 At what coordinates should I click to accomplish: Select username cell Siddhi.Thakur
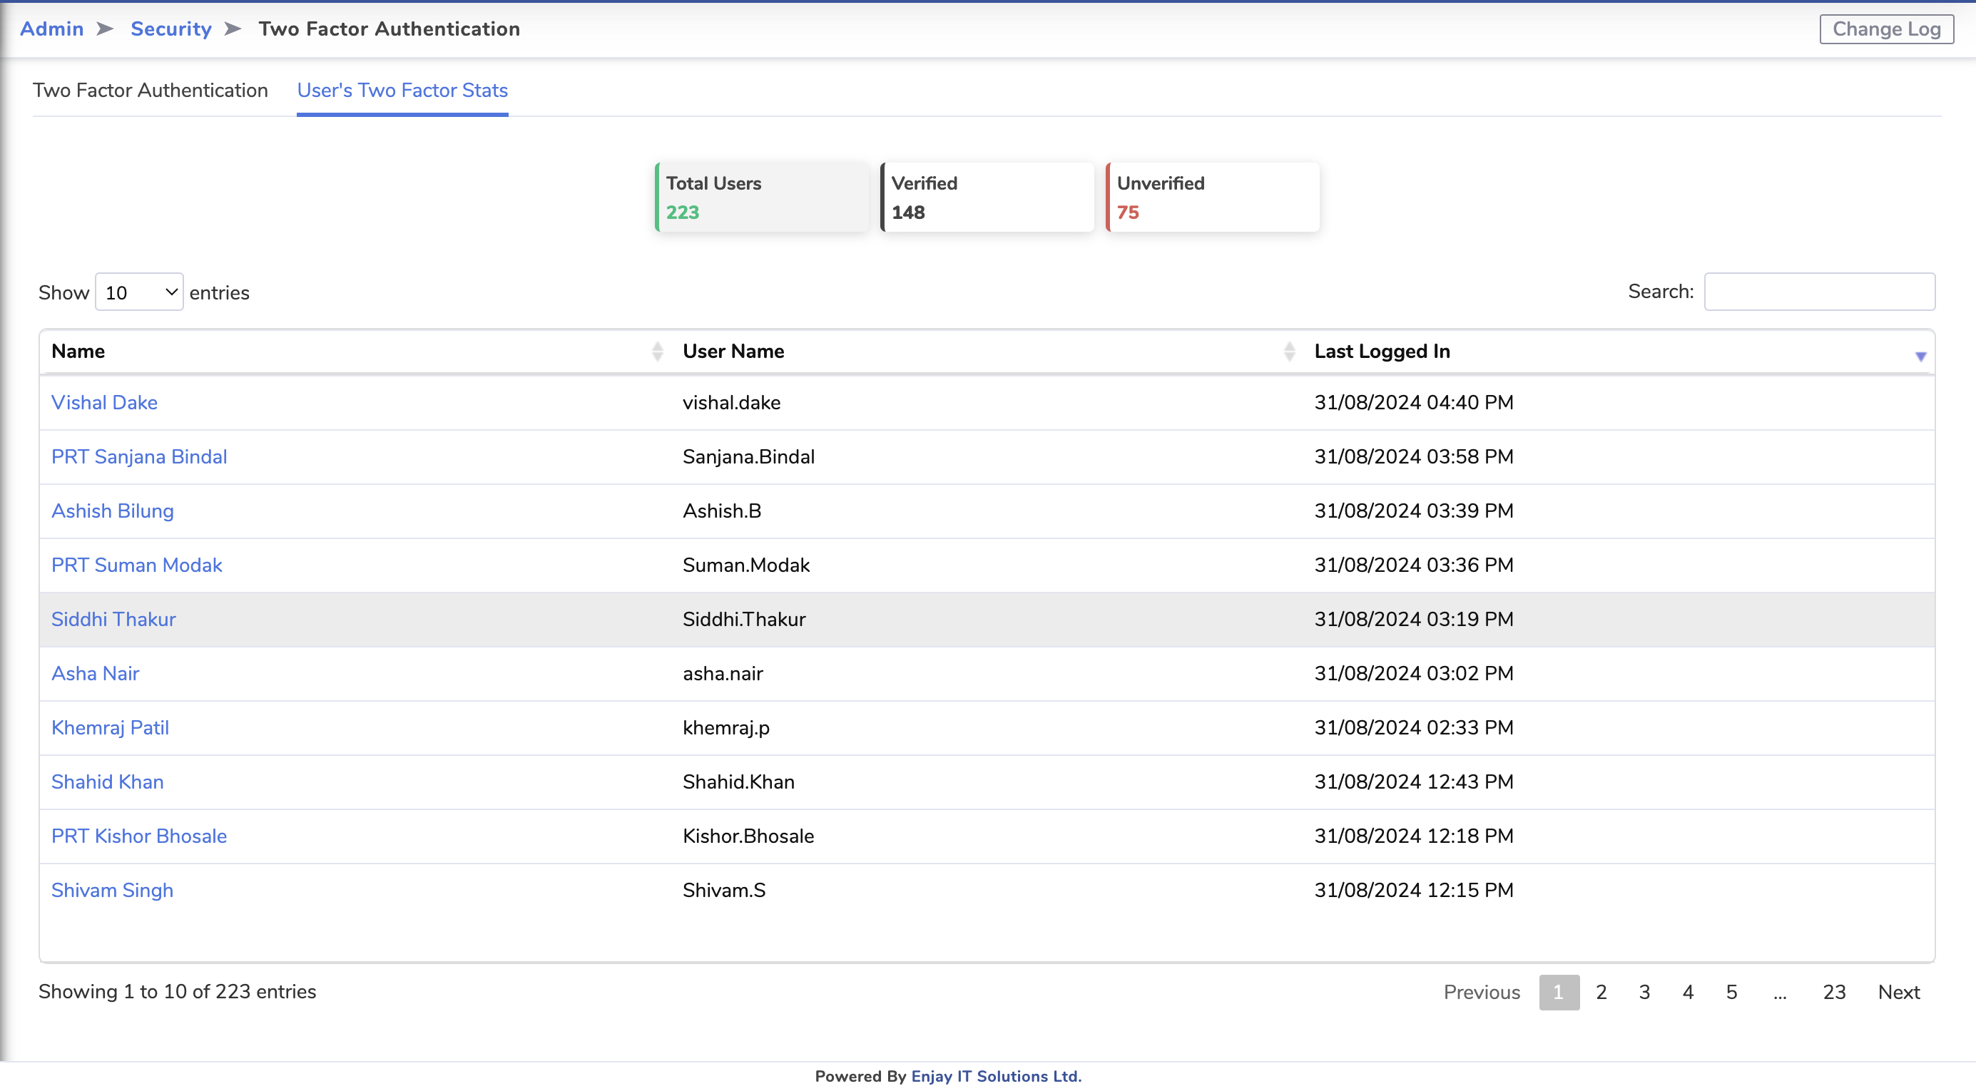point(744,620)
